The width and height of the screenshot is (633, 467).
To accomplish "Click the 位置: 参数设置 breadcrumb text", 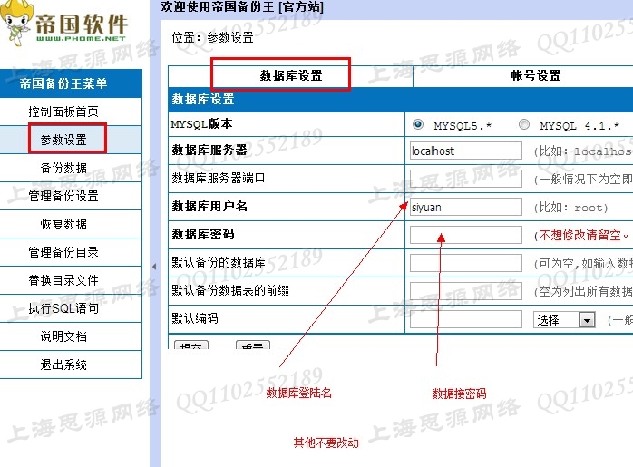I will 213,37.
